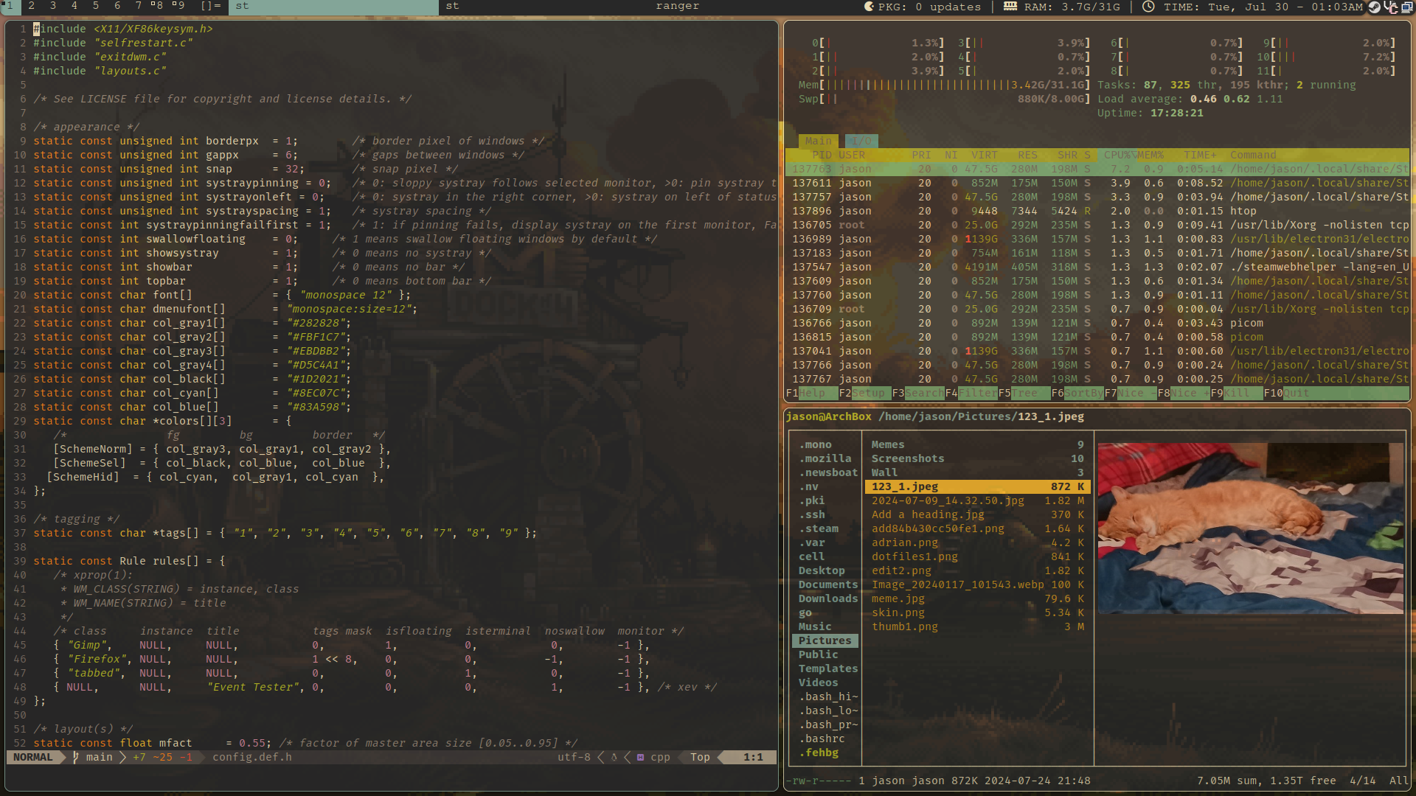
Task: Click the icon next to PKG updates counter
Action: (869, 7)
